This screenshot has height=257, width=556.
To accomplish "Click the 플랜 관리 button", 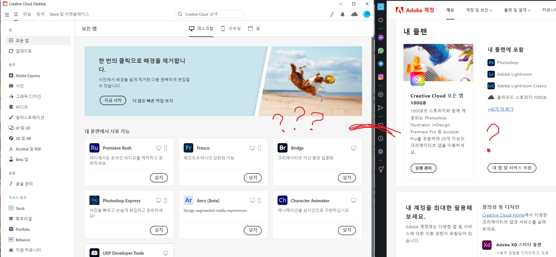I will click(423, 168).
